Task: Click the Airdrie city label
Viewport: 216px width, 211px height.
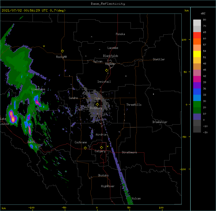Action: (x=101, y=135)
